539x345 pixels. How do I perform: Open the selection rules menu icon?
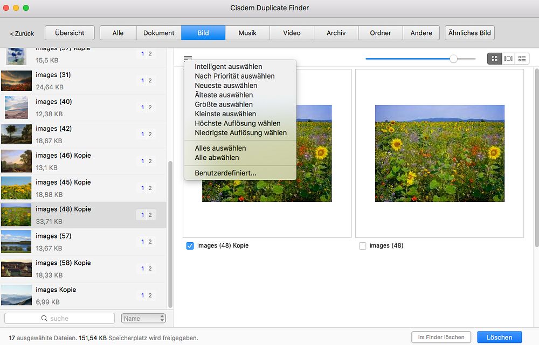coord(188,58)
